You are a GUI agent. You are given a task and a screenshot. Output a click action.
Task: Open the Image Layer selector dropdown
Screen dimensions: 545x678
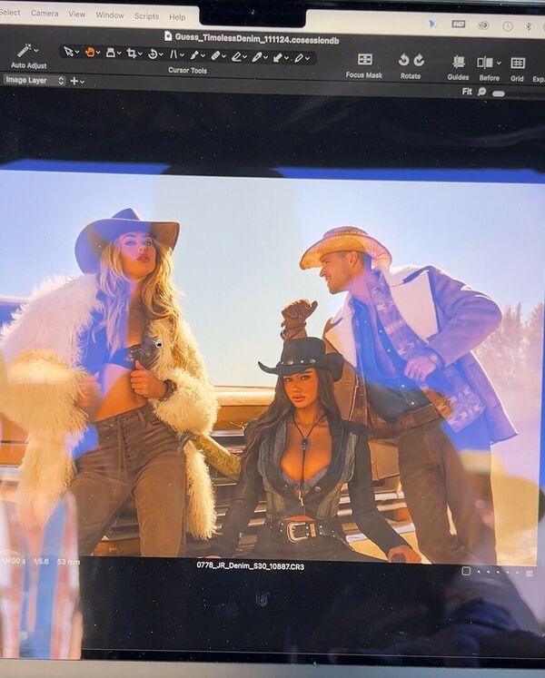(35, 81)
